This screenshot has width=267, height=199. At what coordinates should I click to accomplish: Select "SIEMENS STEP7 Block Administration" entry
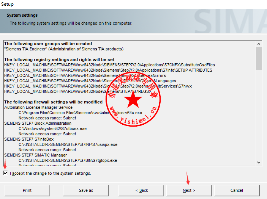point(38,123)
